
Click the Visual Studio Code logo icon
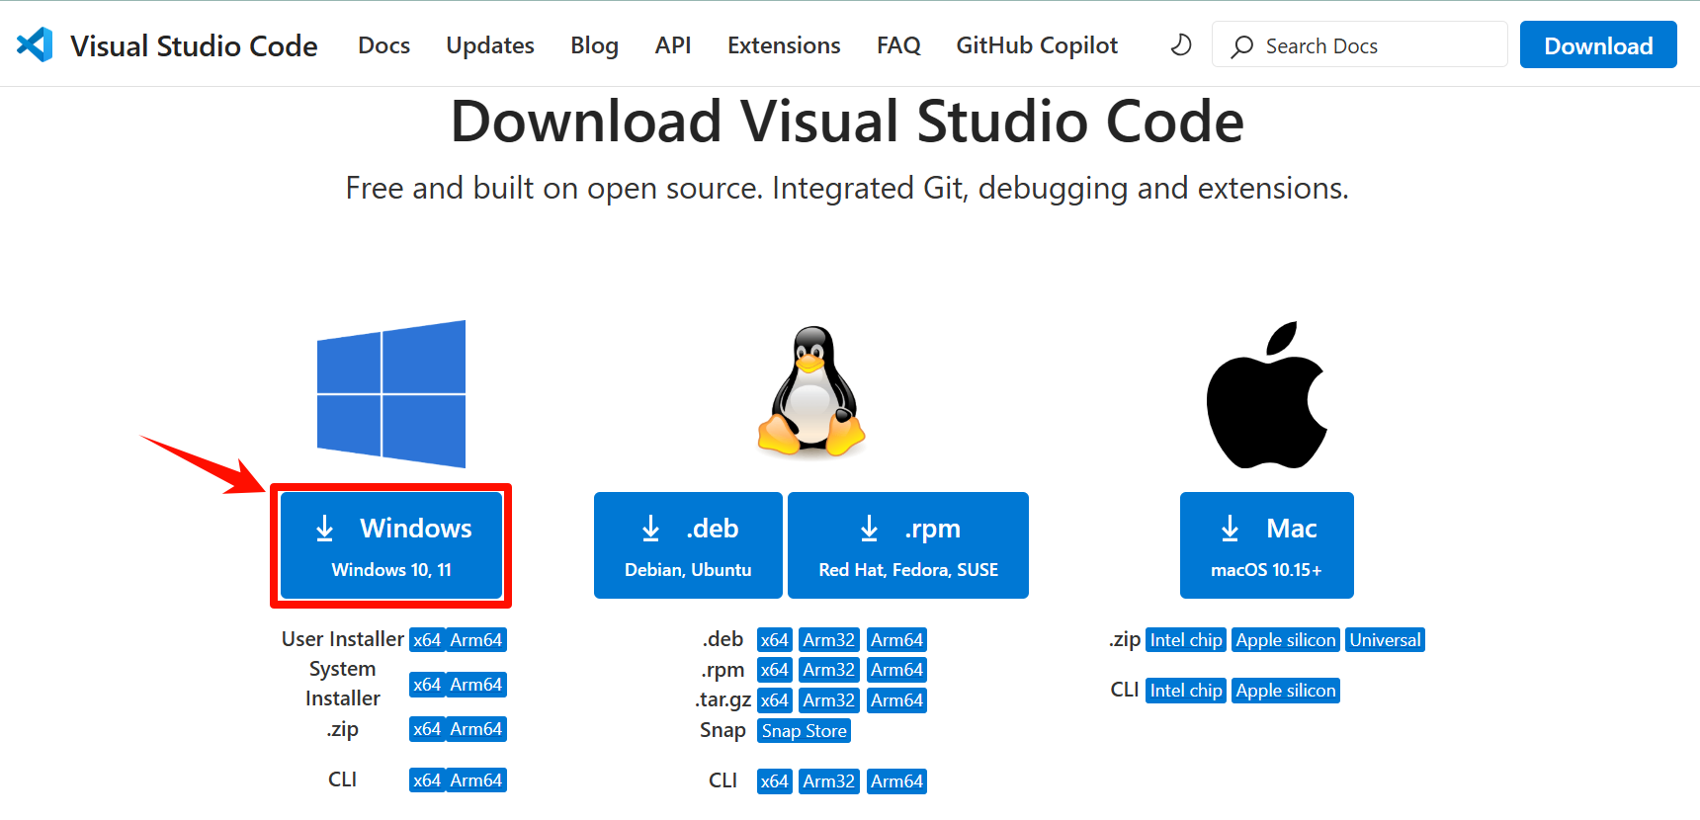36,45
